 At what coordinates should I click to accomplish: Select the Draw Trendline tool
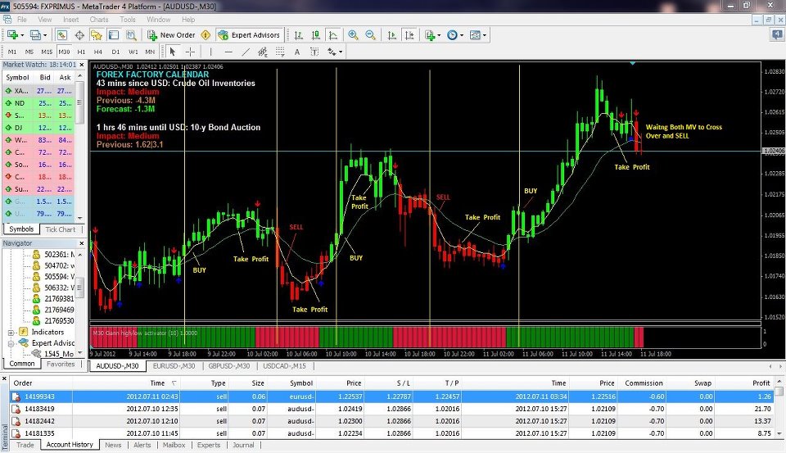pos(246,52)
